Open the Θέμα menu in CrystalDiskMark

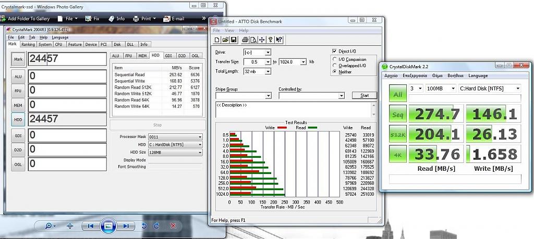(x=437, y=76)
